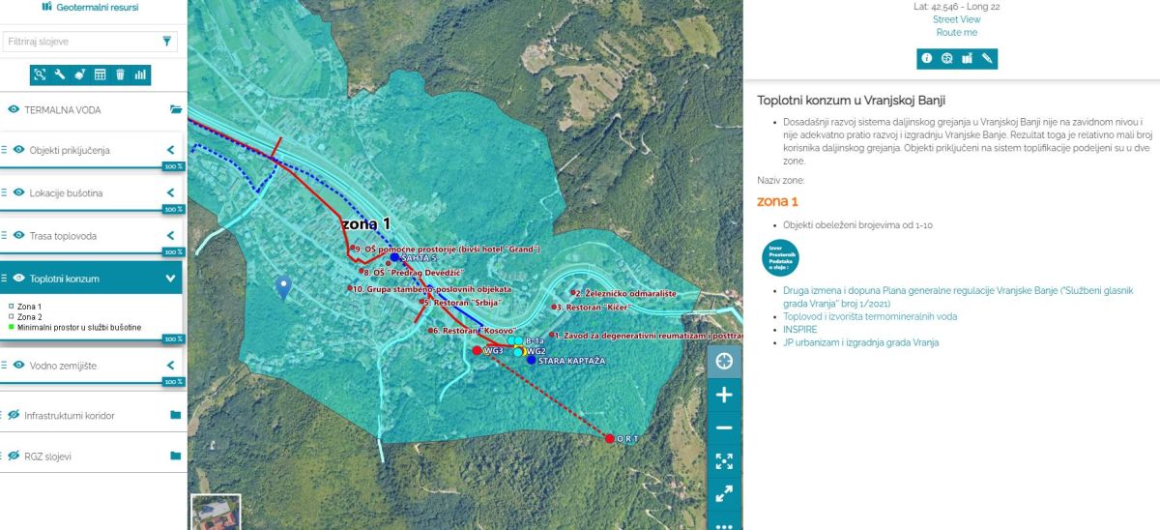The height and width of the screenshot is (530, 1160).
Task: Open the RGZ slojevi folder group
Action: click(175, 456)
